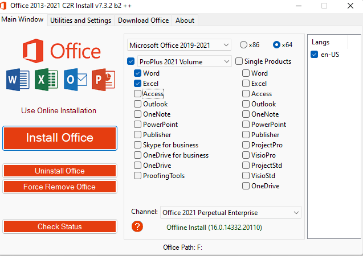Click the Offline Install version text
The image size is (363, 256).
[x=214, y=228]
